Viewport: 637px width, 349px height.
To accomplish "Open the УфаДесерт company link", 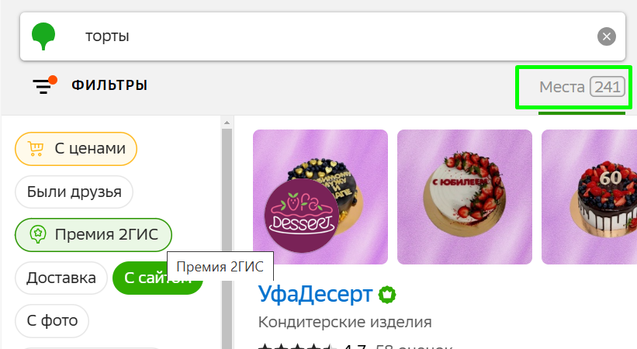I will point(315,294).
